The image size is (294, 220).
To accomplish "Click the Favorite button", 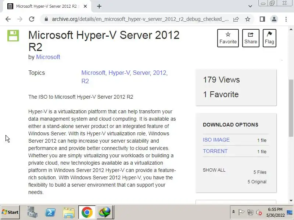I will point(228,38).
